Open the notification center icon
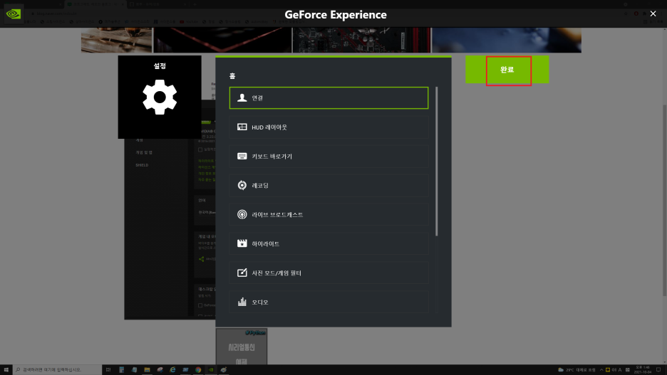 point(658,370)
